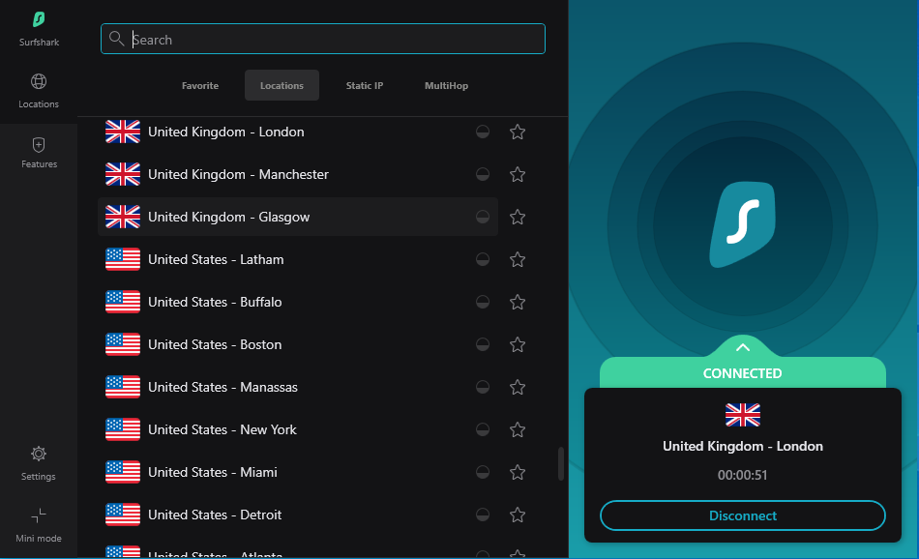Viewport: 919px width, 559px height.
Task: Favorite United States - Miami star
Action: [518, 472]
